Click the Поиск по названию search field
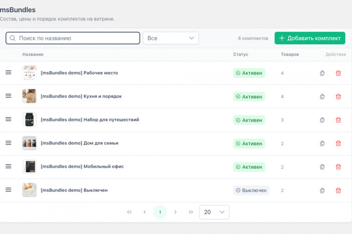 click(x=73, y=38)
